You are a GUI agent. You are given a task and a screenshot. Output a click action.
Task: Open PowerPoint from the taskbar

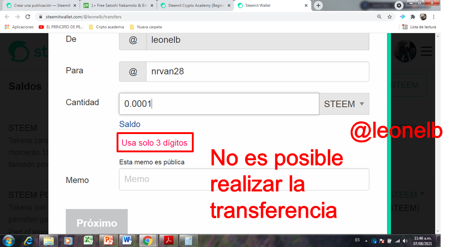coord(108,241)
